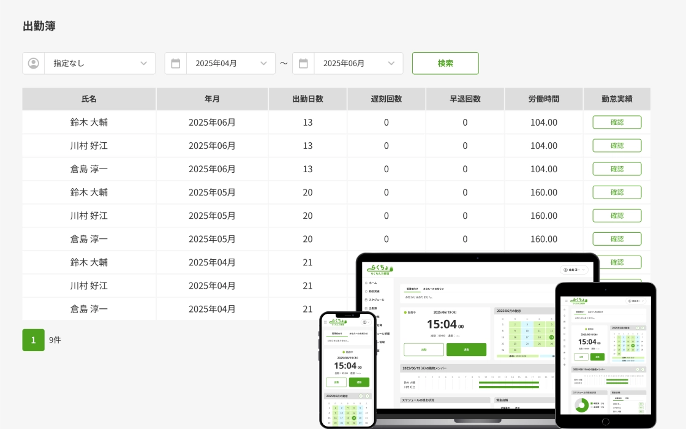Select スケジュール in the laptop sidebar menu
Image resolution: width=686 pixels, height=429 pixels.
click(375, 300)
